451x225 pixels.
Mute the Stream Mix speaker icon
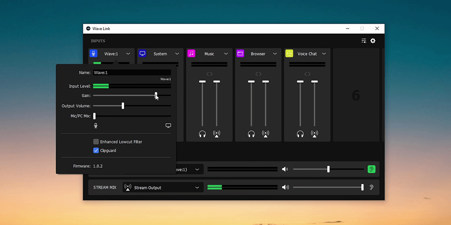(x=285, y=187)
